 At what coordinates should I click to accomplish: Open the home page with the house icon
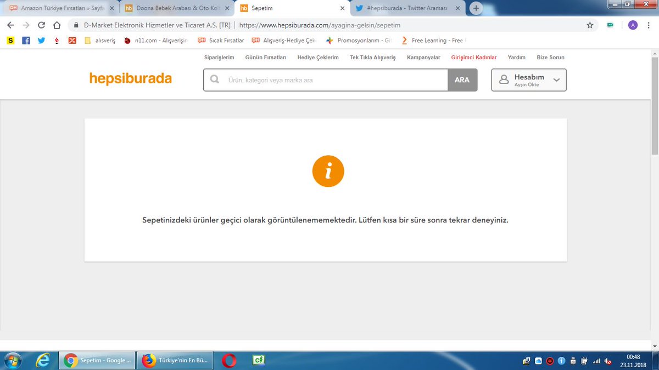point(57,25)
